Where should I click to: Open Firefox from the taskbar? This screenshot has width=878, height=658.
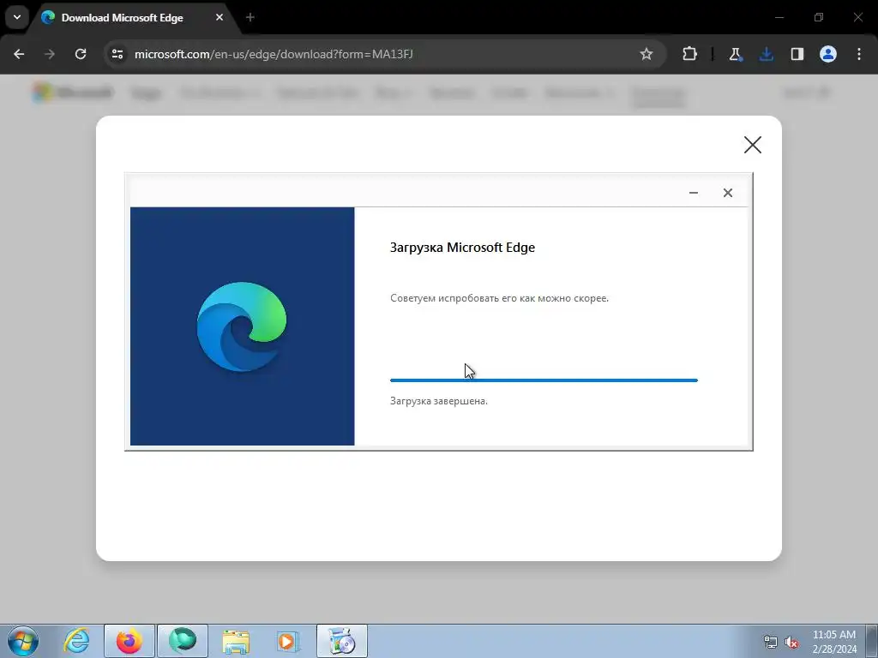coord(129,641)
